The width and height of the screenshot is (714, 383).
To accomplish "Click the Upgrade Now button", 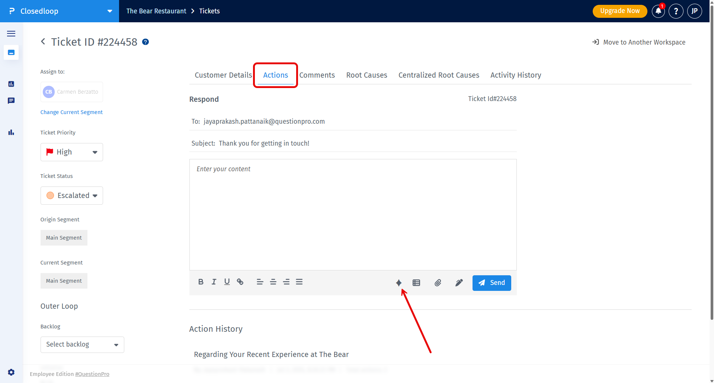I will [619, 11].
